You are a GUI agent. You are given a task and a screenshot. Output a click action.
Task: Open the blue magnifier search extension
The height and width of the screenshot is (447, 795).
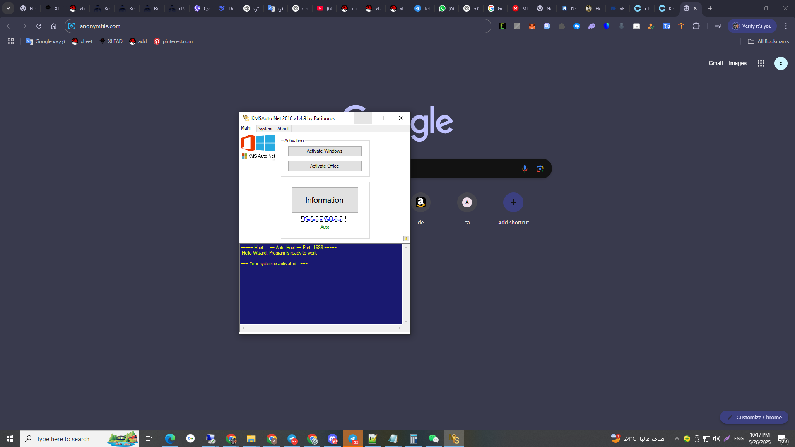click(547, 26)
